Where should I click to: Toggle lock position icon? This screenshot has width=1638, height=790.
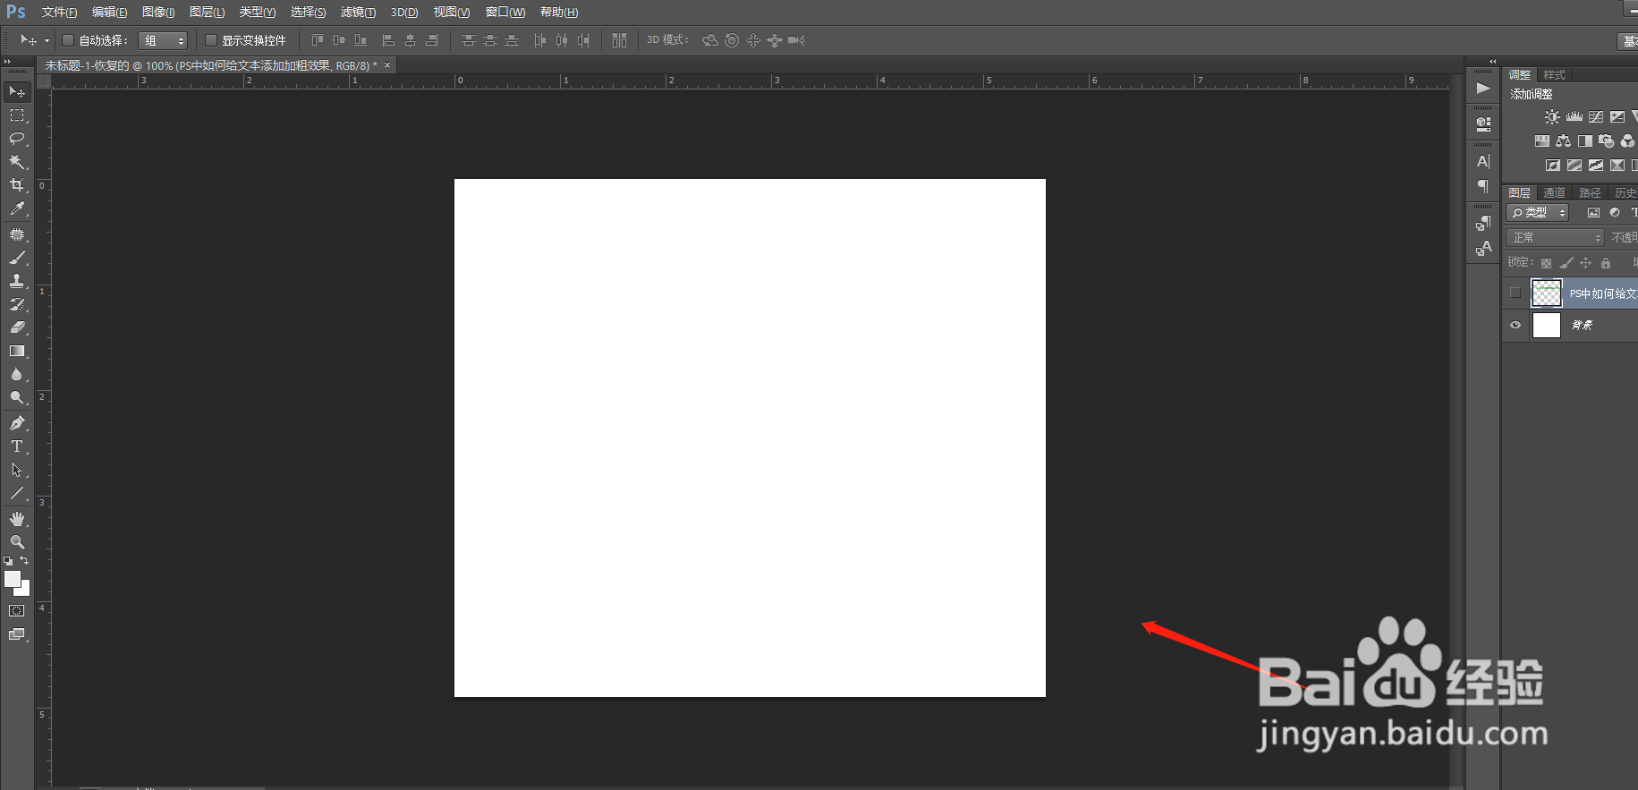click(1585, 263)
